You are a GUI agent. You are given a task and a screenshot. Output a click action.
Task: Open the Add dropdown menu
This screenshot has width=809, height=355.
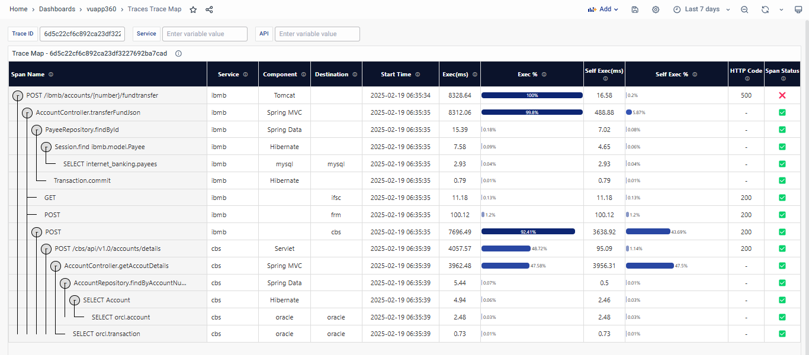603,9
